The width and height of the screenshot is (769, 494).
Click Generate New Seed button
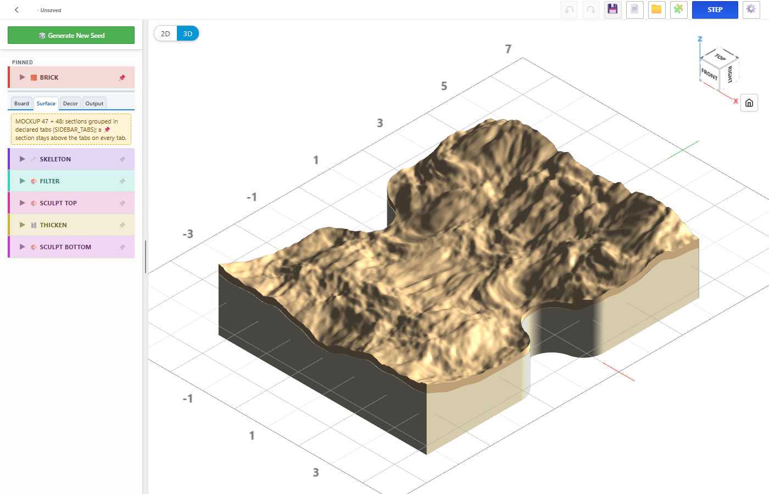[x=71, y=35]
